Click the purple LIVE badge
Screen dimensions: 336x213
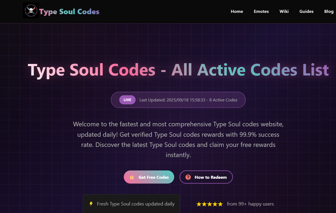127,100
